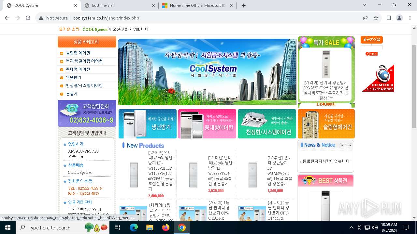Click the TOP button in the sidebar
This screenshot has width=417, height=234.
(x=371, y=54)
